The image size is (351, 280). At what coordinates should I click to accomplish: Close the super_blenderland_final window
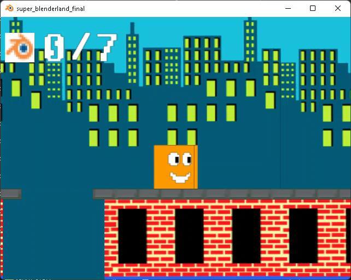pos(338,8)
